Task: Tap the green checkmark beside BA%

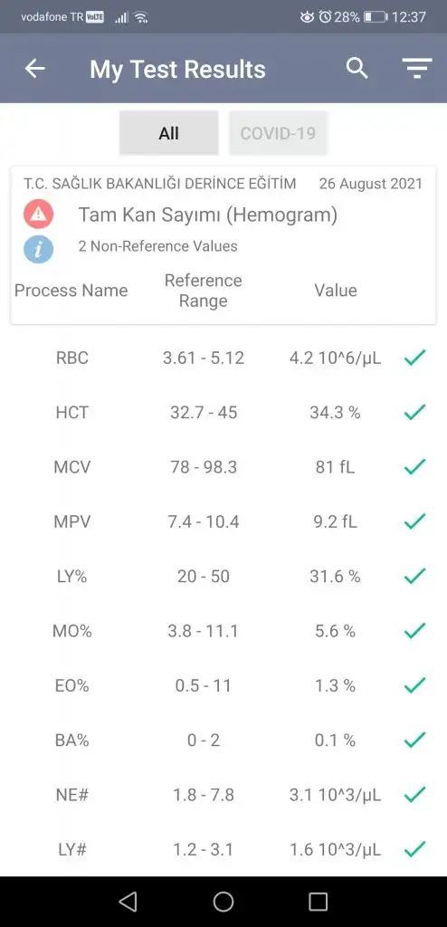Action: (414, 740)
